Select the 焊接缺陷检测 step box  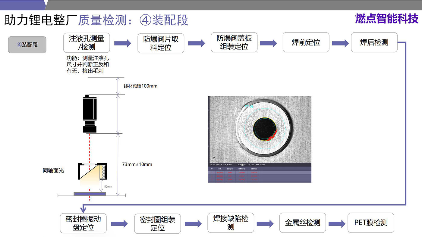coord(231,223)
